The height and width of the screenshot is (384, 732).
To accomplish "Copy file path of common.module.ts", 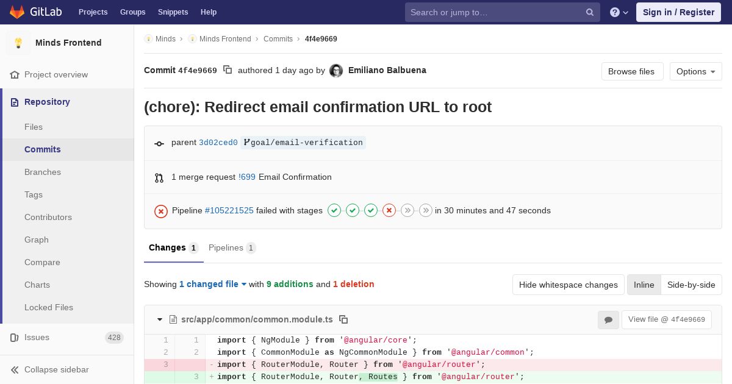I will point(343,319).
